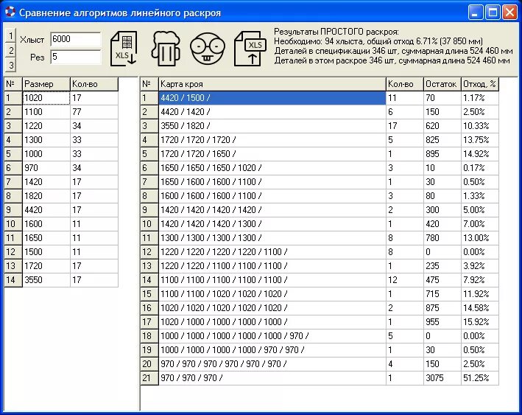Focus the Рез input field with 5

[x=76, y=57]
